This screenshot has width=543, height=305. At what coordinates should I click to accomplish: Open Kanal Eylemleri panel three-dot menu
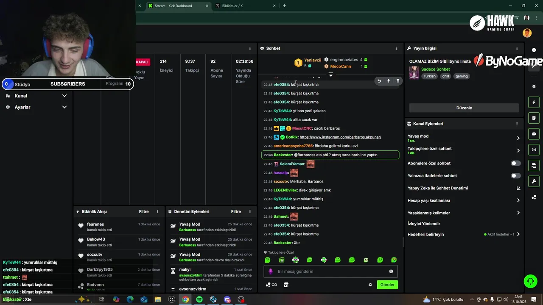(x=517, y=124)
